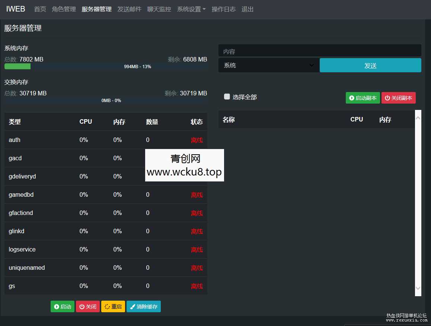
Task: Click the system memory 994MB usage progress bar
Action: pyautogui.click(x=106, y=67)
